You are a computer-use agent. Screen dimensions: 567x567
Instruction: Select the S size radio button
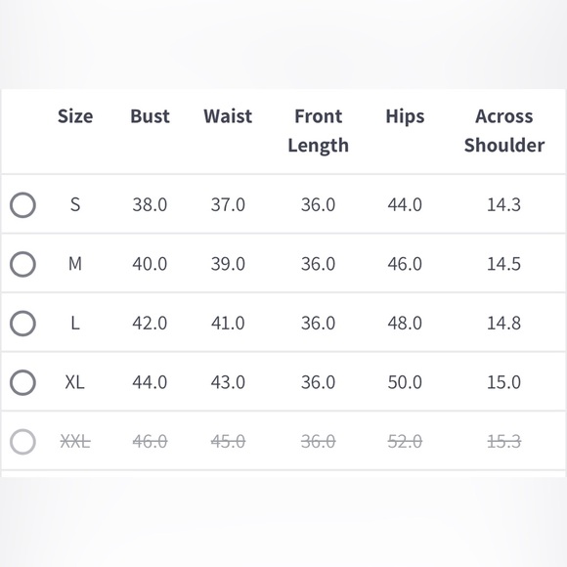click(x=22, y=205)
